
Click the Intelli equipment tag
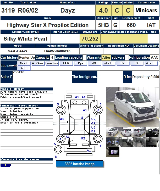[x=108, y=63]
